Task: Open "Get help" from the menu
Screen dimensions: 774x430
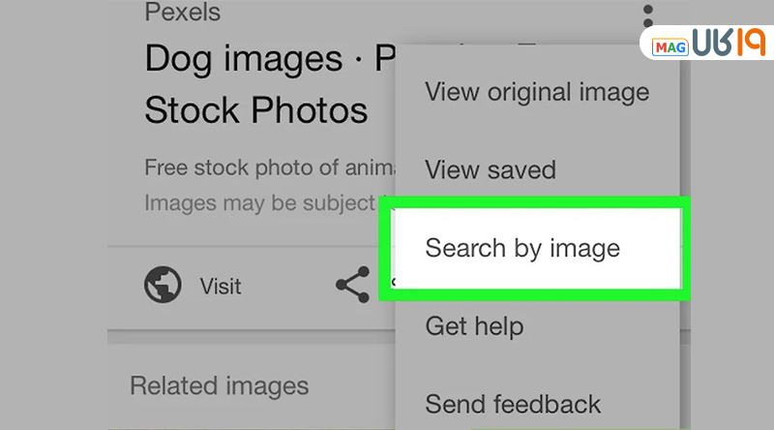Action: [x=474, y=325]
